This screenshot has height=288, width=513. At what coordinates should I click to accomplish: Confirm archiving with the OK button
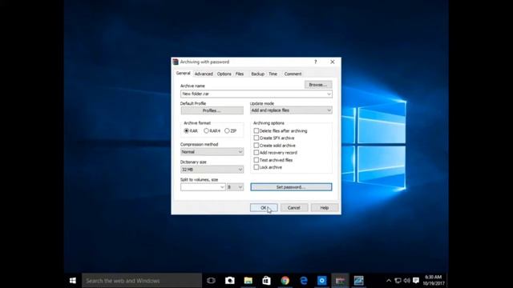tap(264, 208)
